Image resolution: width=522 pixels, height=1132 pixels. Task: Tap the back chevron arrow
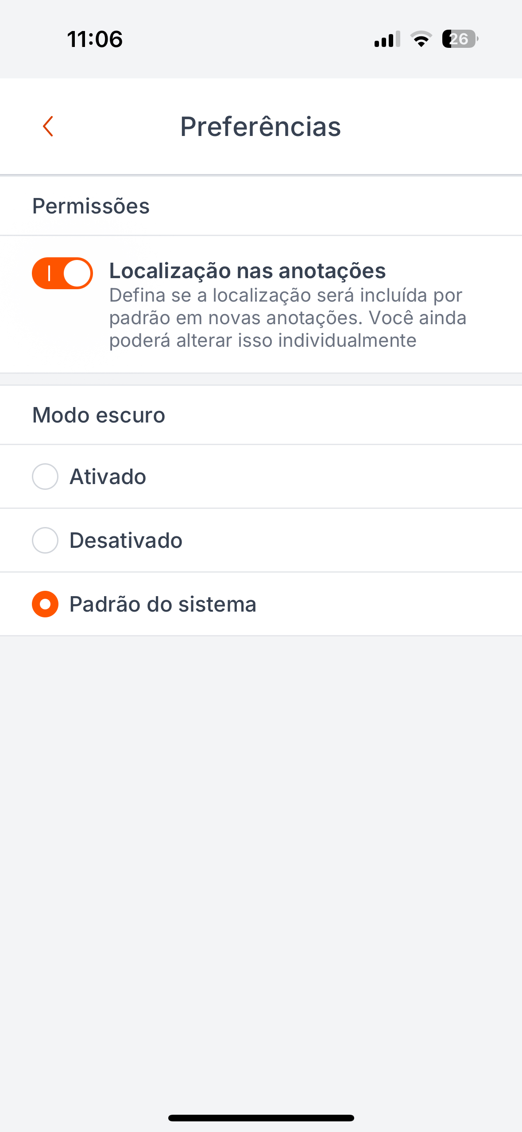[48, 127]
